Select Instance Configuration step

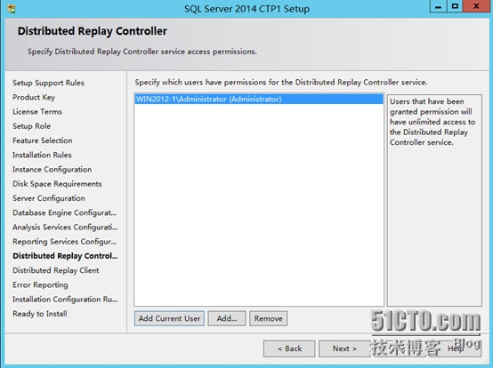53,170
